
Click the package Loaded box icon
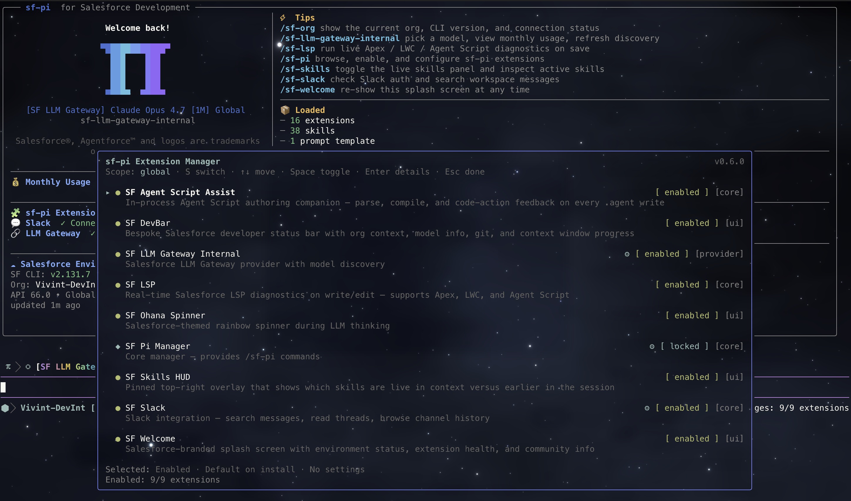[x=285, y=110]
